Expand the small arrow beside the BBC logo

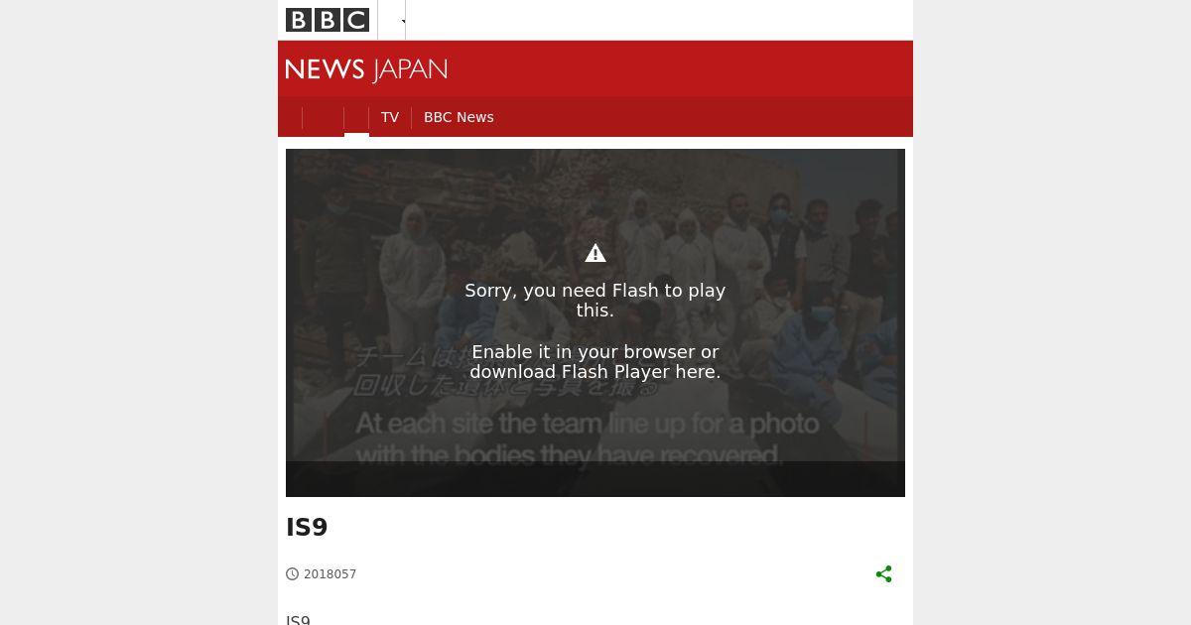(404, 21)
